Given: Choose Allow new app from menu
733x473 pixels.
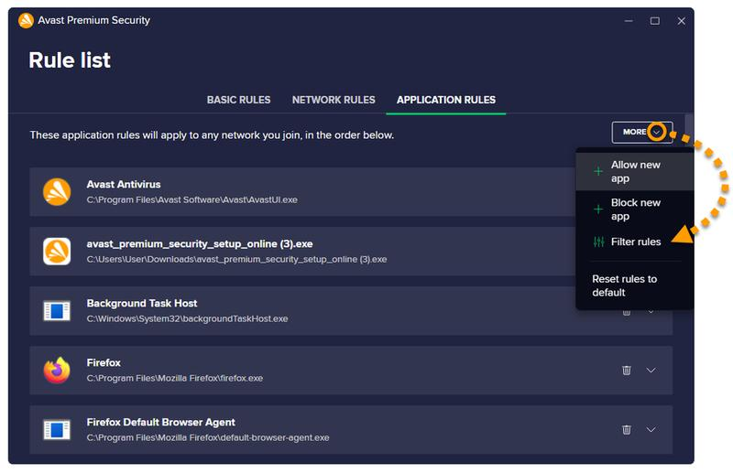Looking at the screenshot, I should (x=634, y=171).
